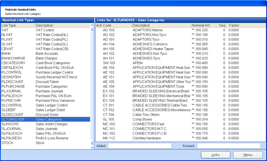Click the Factor column header

pos(233,25)
